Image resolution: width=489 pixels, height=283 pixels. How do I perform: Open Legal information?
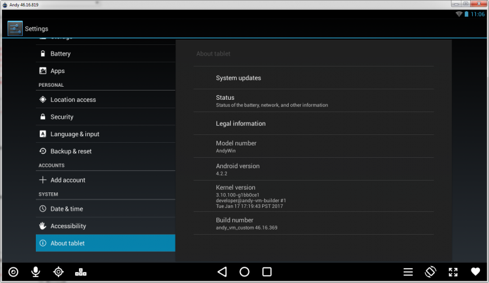pyautogui.click(x=314, y=123)
